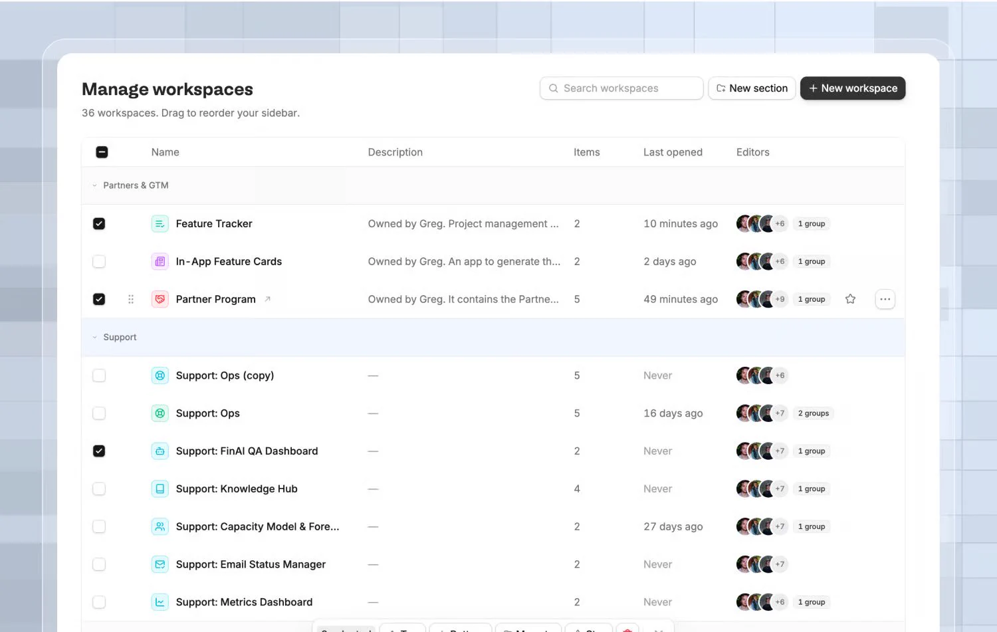Click the Items column header

pos(586,152)
